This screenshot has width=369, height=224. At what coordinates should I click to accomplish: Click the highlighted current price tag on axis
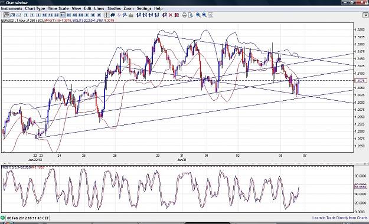pyautogui.click(x=361, y=81)
